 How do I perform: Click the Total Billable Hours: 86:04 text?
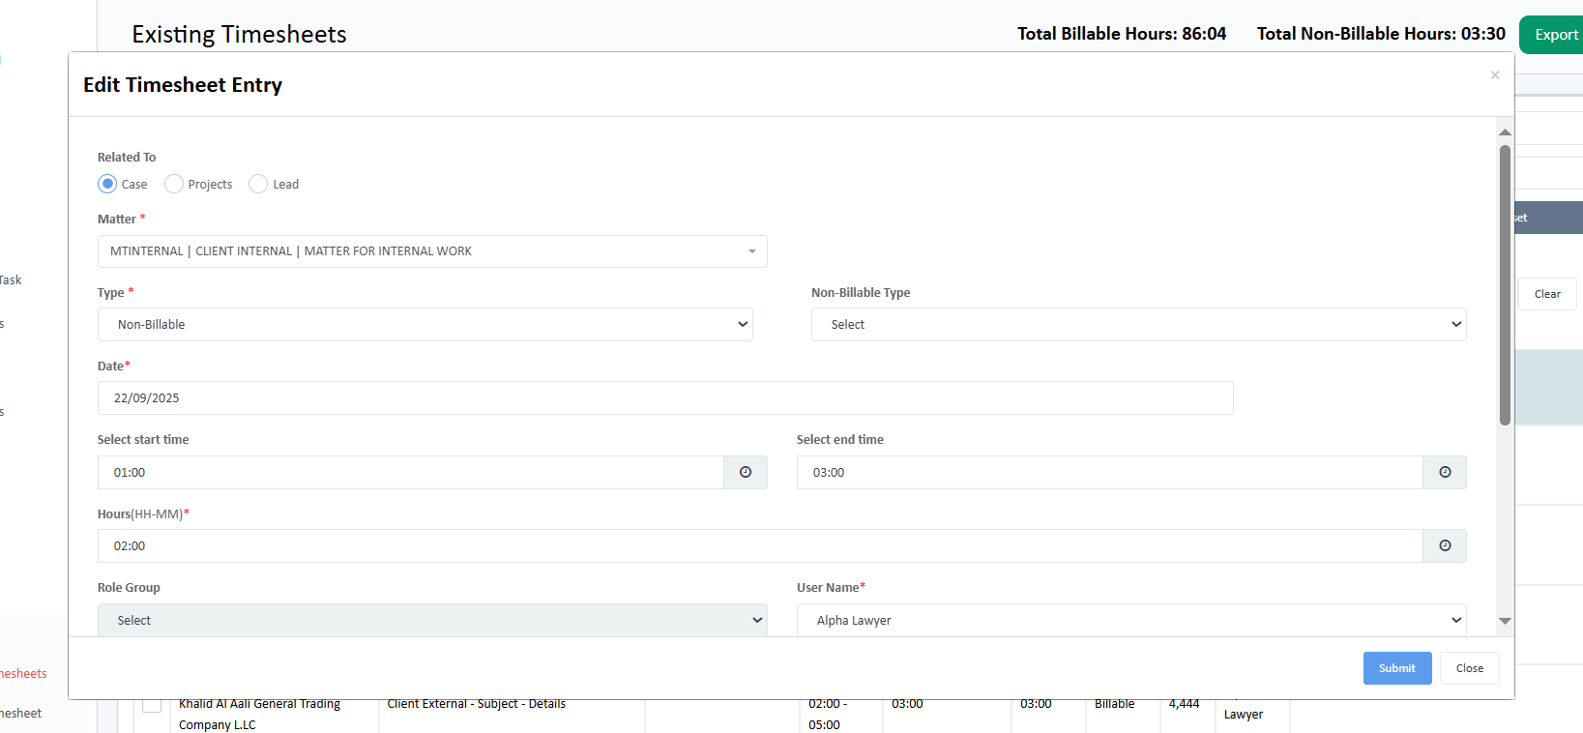(1122, 34)
